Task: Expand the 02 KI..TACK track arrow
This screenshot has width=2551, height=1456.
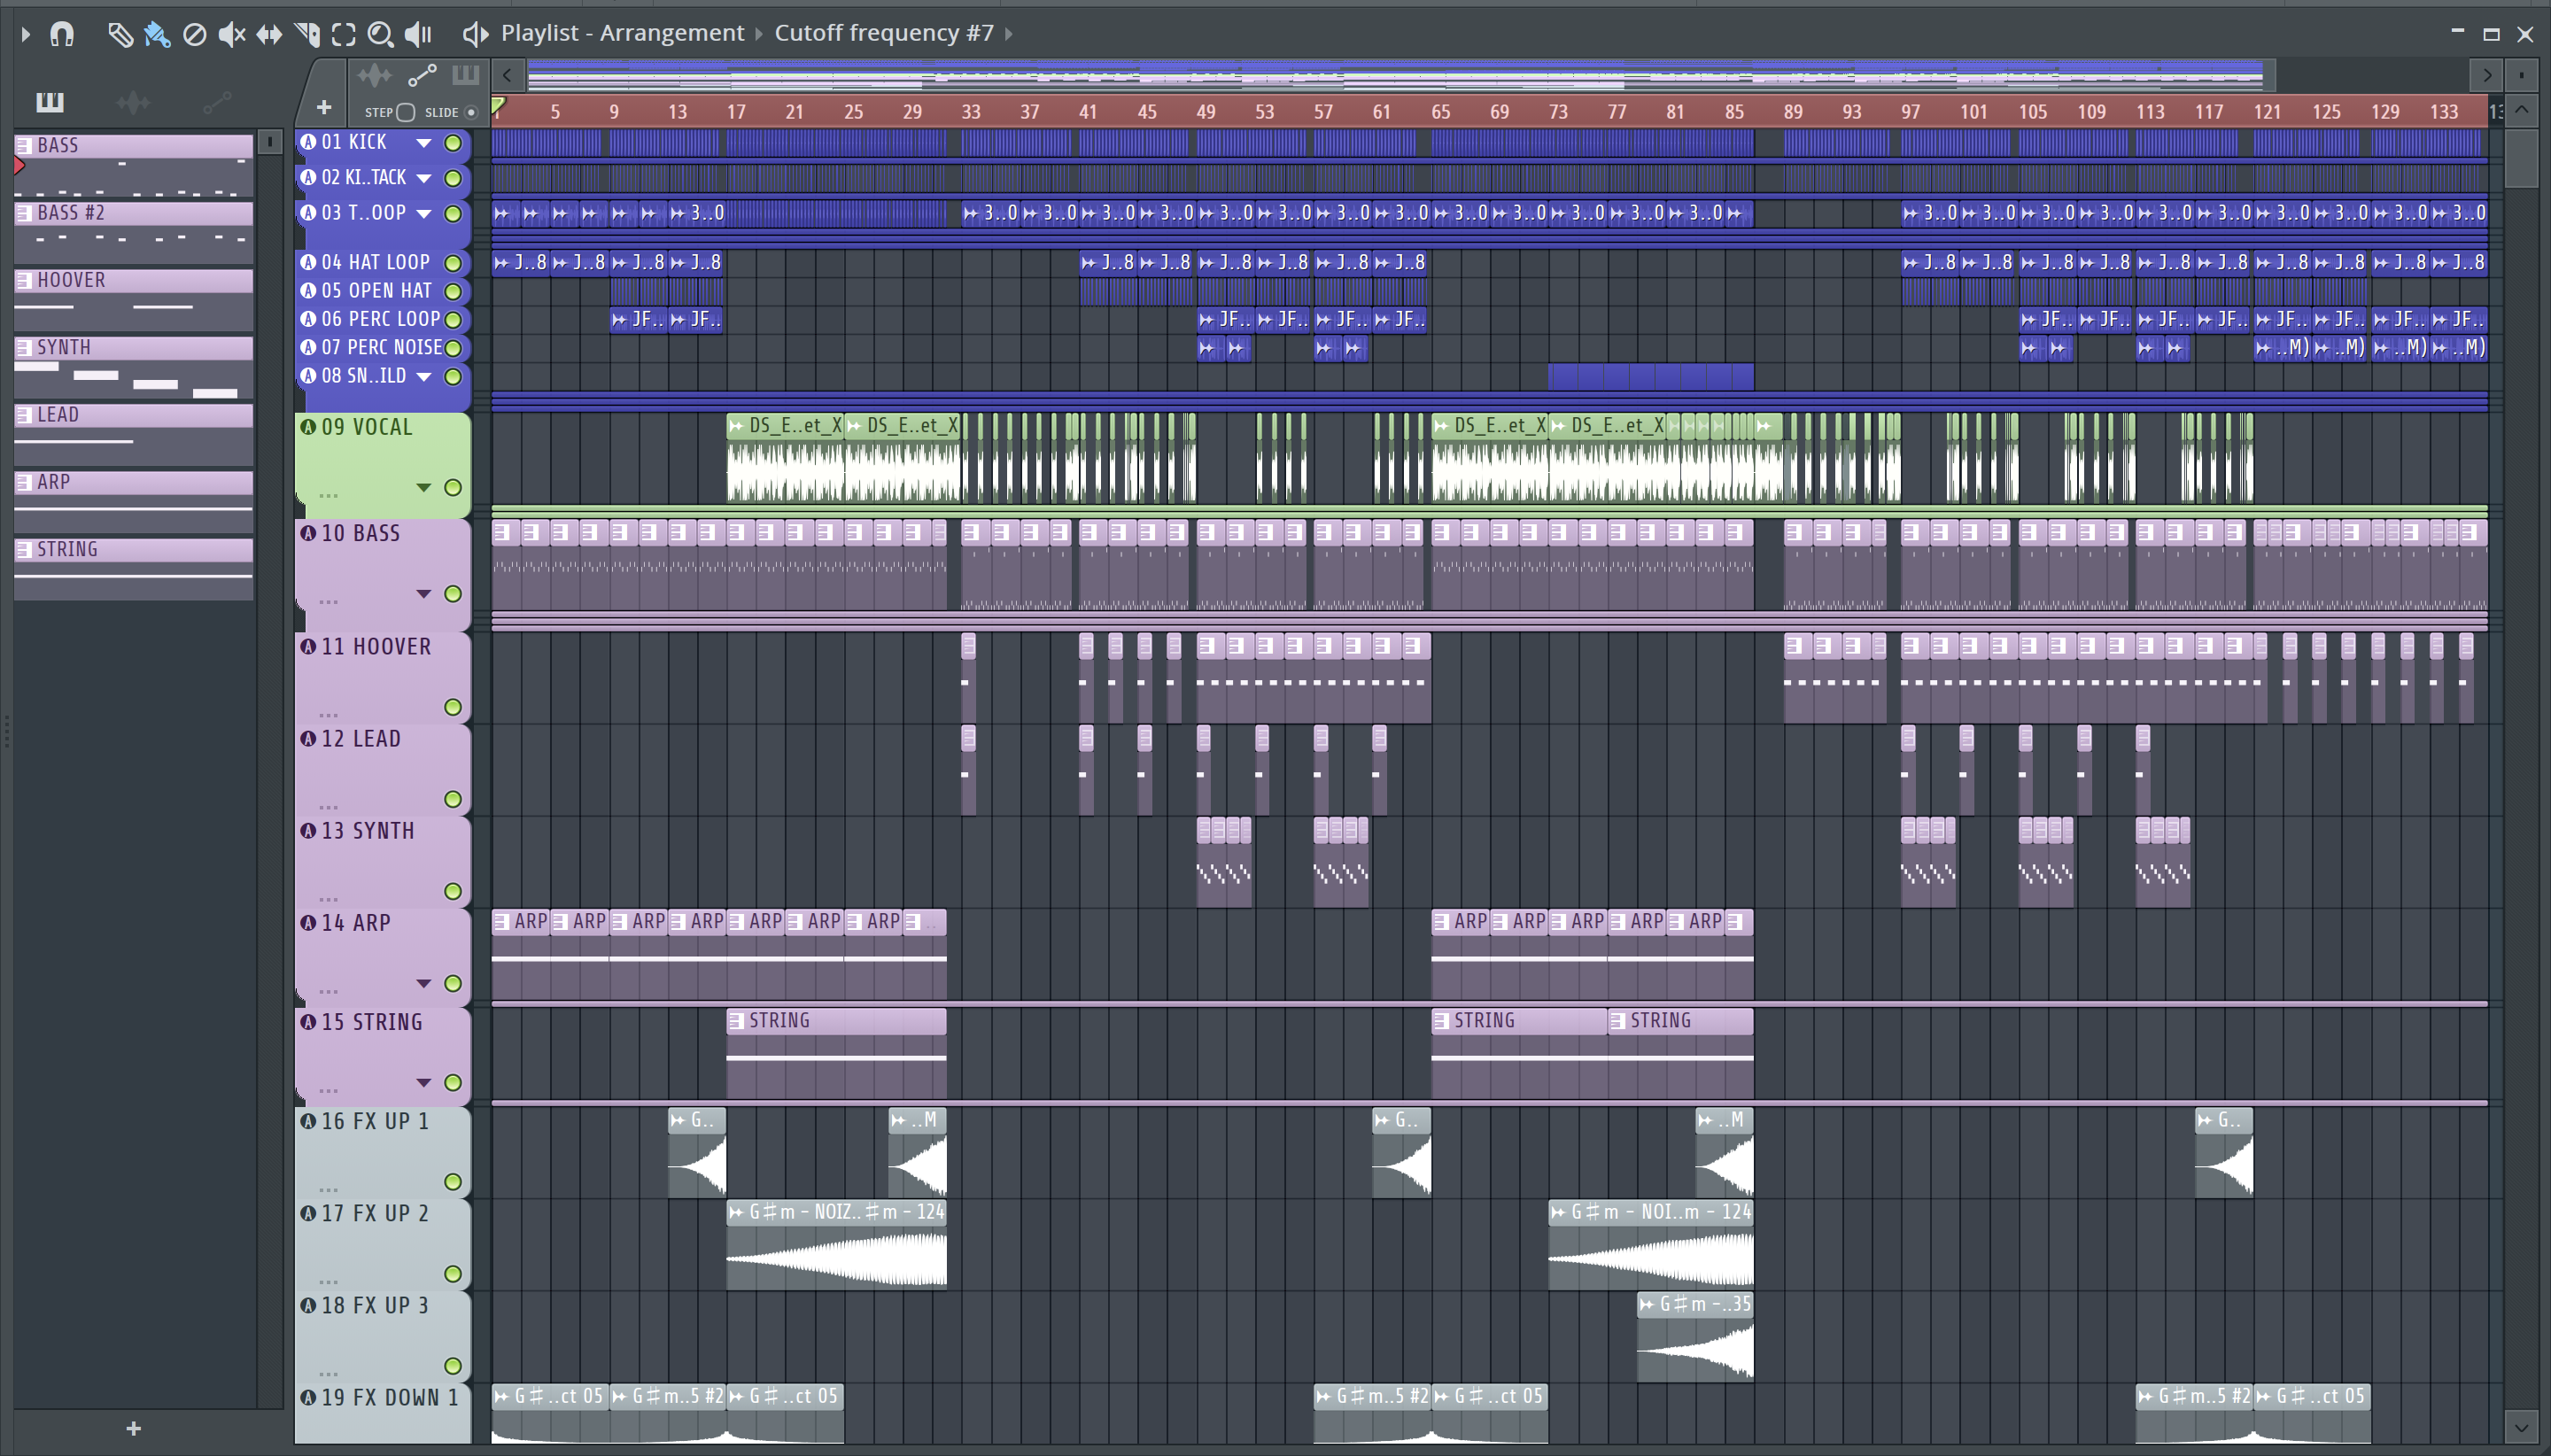Action: pos(424,178)
